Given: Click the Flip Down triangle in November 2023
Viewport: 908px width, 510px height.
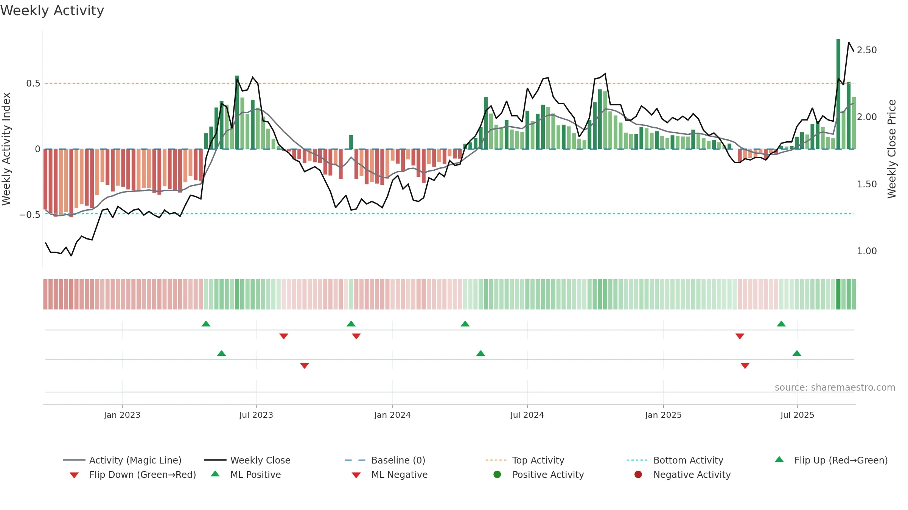Looking at the screenshot, I should (356, 336).
